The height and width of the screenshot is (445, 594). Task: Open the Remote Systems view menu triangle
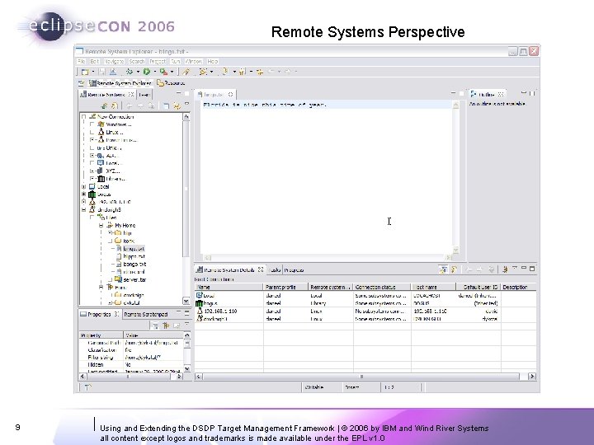tap(186, 104)
